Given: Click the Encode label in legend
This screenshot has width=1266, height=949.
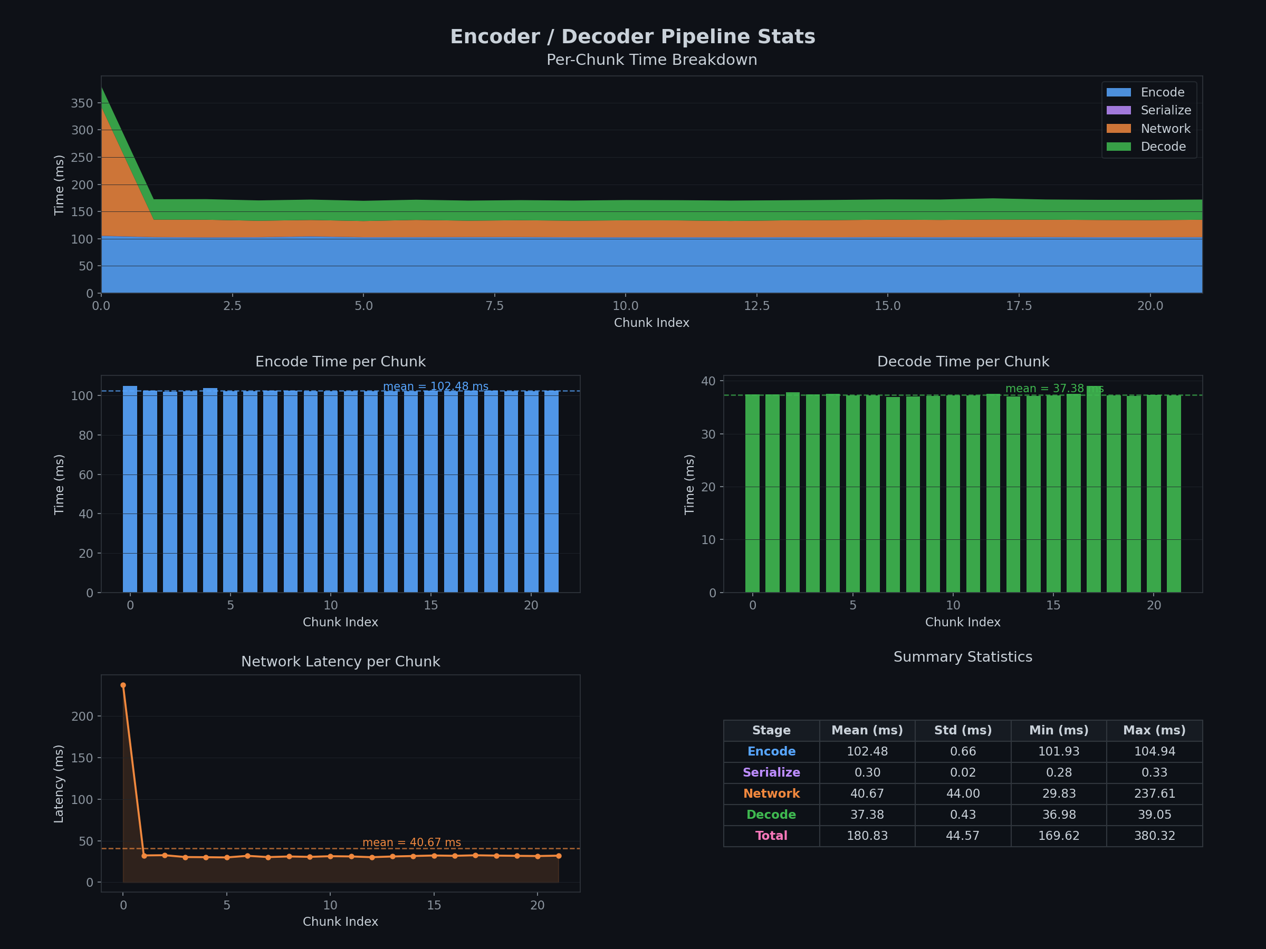Looking at the screenshot, I should click(1163, 92).
